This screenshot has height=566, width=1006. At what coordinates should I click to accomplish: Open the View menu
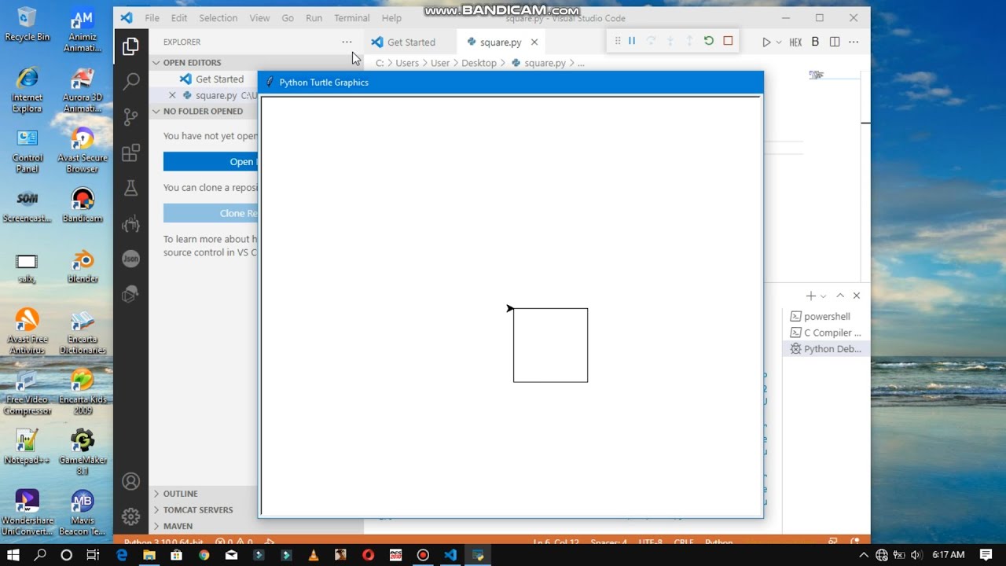pyautogui.click(x=259, y=17)
